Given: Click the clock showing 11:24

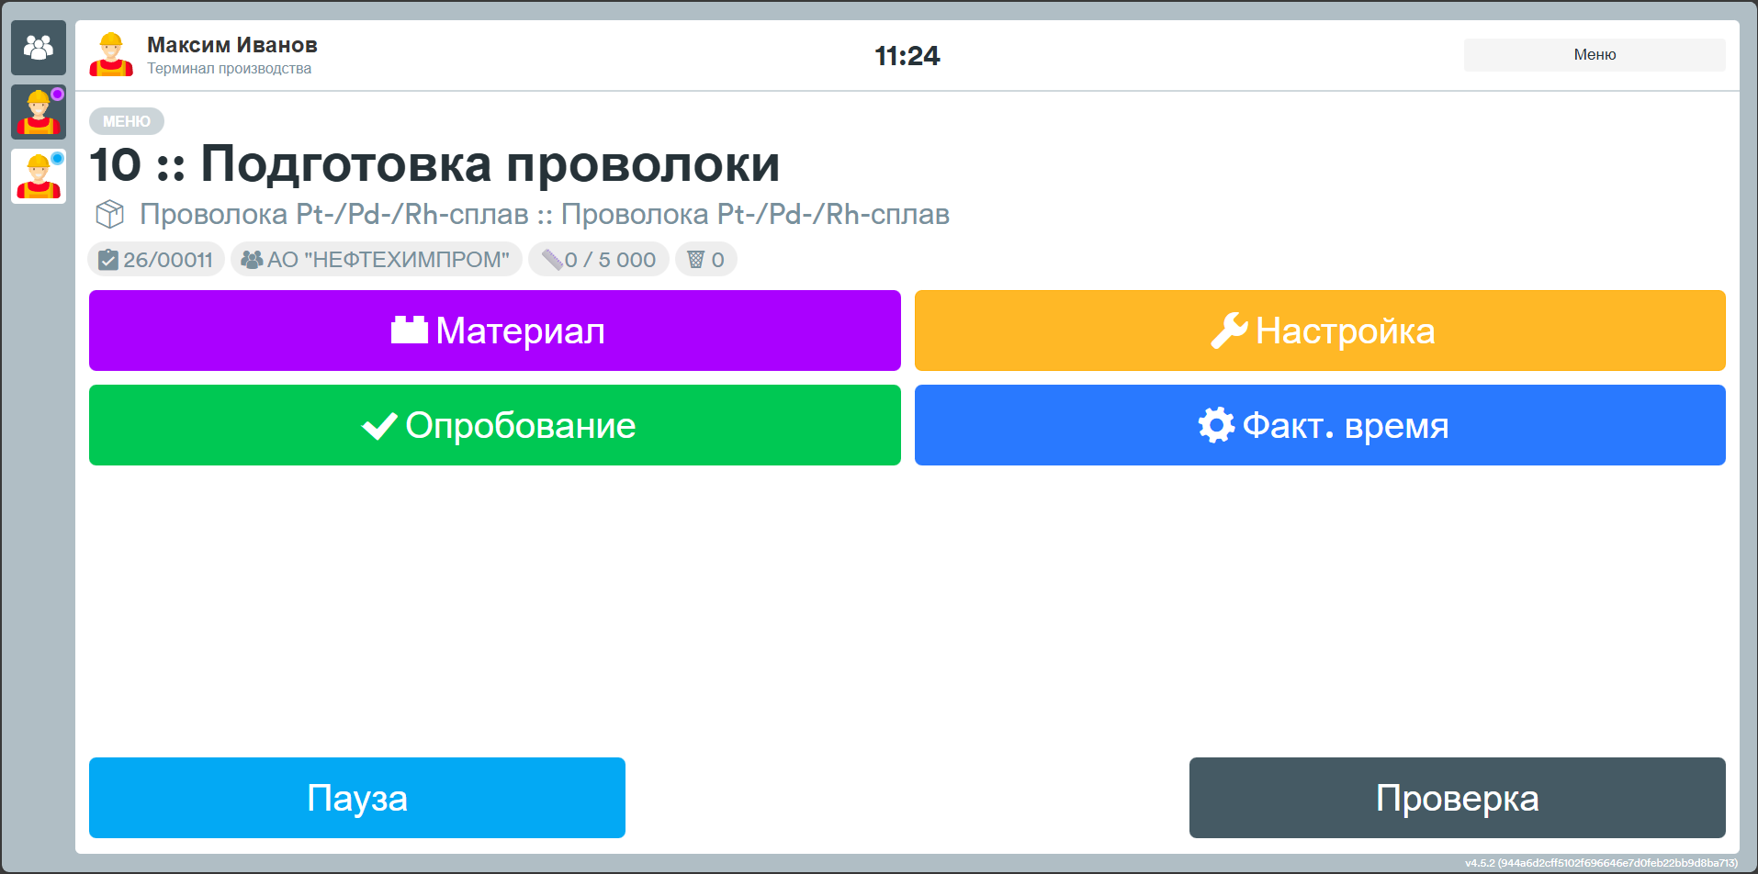Looking at the screenshot, I should (x=907, y=56).
